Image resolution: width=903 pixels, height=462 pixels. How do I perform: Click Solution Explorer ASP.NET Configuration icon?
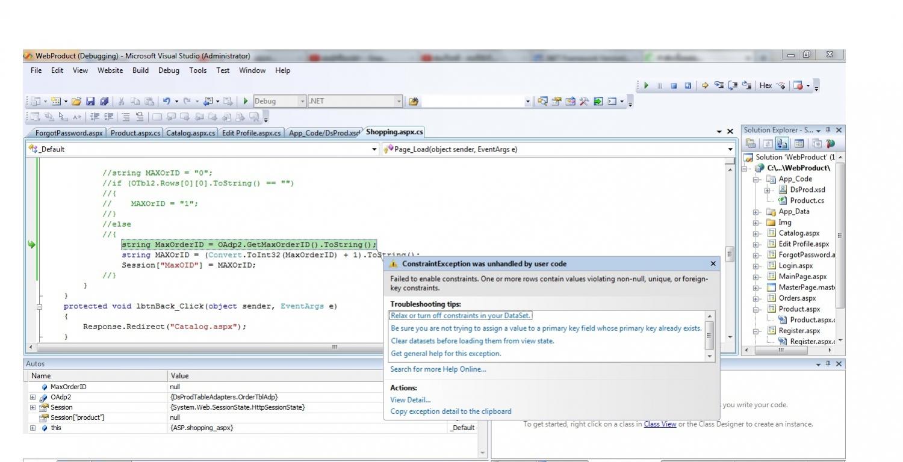[831, 144]
